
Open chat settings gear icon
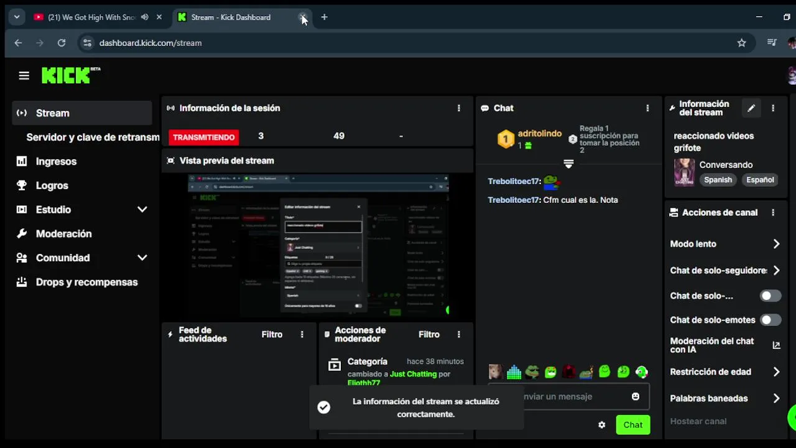[601, 425]
